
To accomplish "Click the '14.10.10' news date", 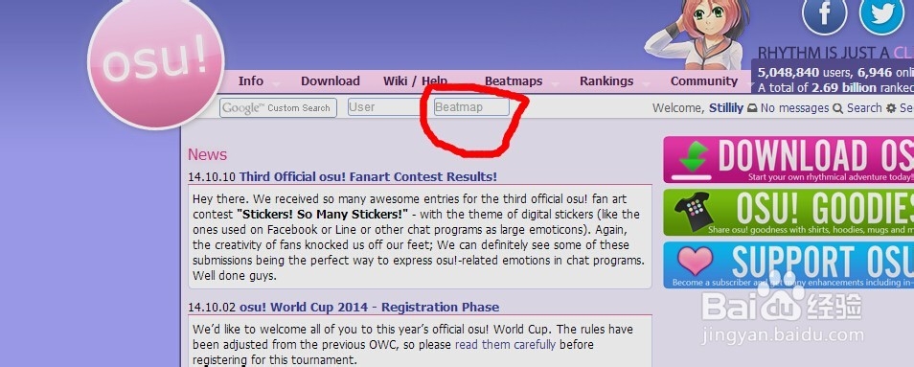I will coord(212,176).
